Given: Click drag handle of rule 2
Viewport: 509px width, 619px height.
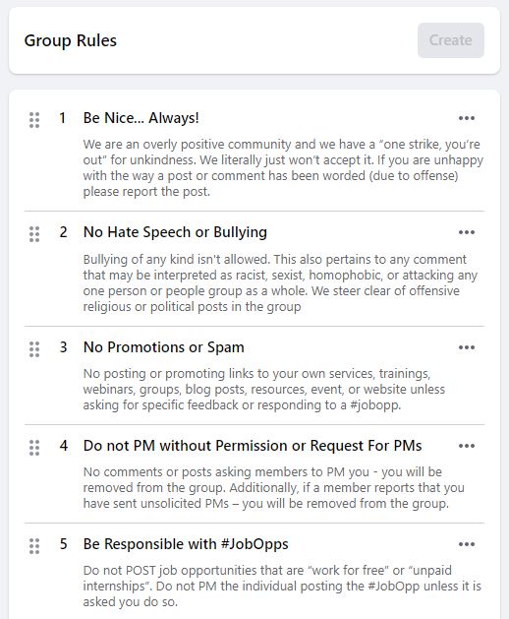Looking at the screenshot, I should coord(34,234).
